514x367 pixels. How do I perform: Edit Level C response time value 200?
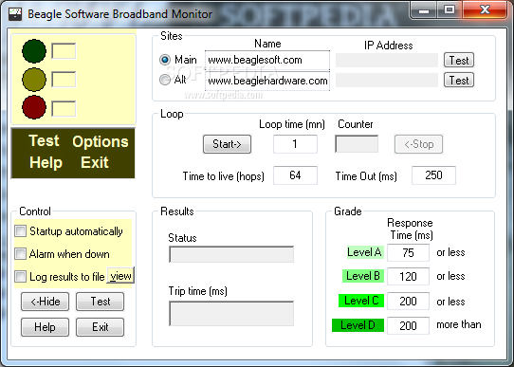[408, 302]
